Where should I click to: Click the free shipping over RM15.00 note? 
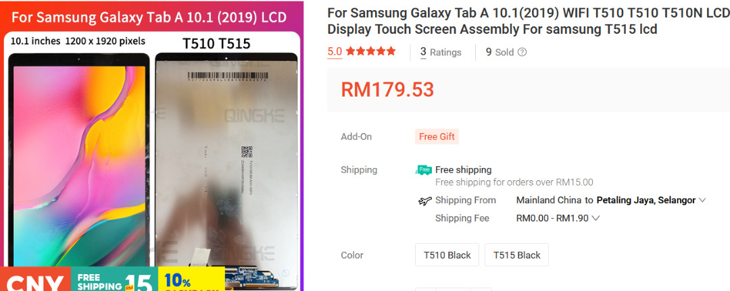514,182
